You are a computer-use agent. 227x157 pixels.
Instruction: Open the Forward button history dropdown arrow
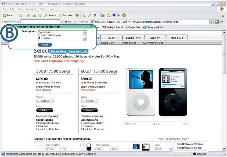(24, 15)
